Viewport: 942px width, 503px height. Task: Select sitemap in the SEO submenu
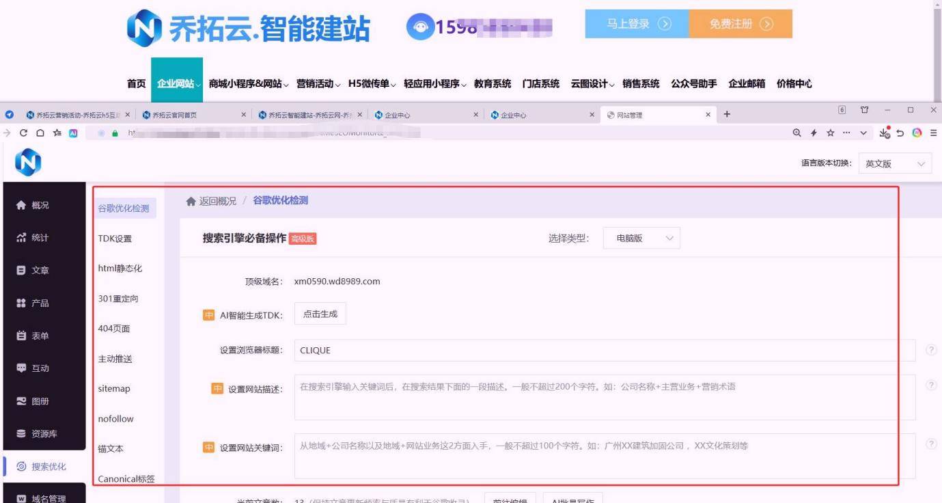pyautogui.click(x=114, y=389)
